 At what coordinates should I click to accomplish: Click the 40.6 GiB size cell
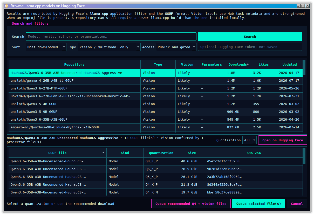point(192,161)
